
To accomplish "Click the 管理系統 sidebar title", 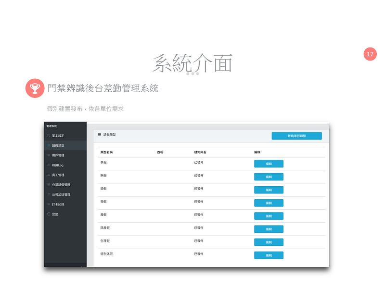I will pyautogui.click(x=52, y=126).
